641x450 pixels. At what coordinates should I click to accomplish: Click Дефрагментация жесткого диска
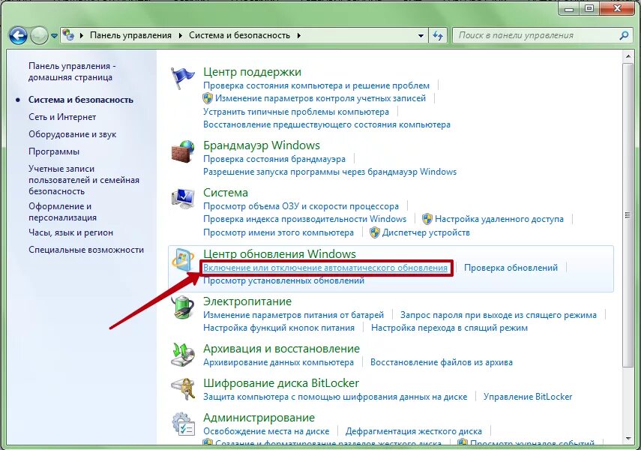tap(413, 431)
